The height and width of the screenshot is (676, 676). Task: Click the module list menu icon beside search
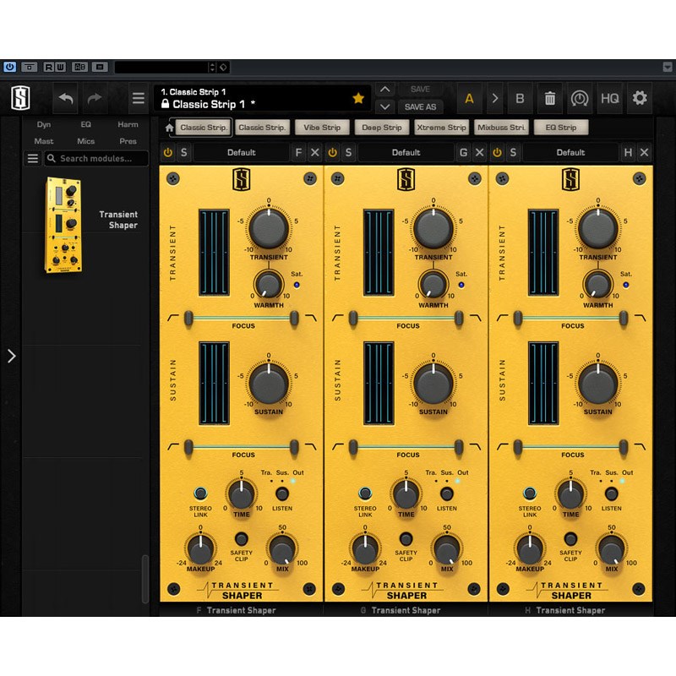33,158
